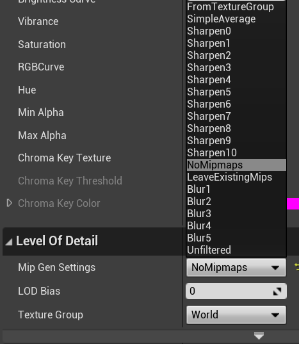Click the LOD Bias spinner drag icon
Image resolution: width=299 pixels, height=344 pixels.
tap(277, 291)
